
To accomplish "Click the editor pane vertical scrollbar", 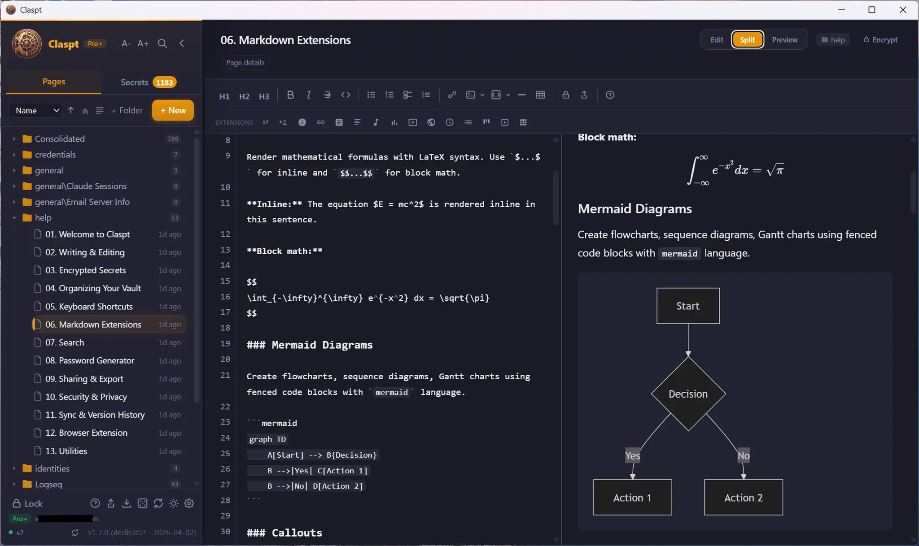I will (x=556, y=197).
